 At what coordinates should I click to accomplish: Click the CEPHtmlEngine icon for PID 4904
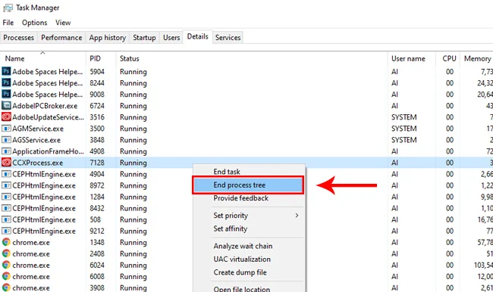6,174
